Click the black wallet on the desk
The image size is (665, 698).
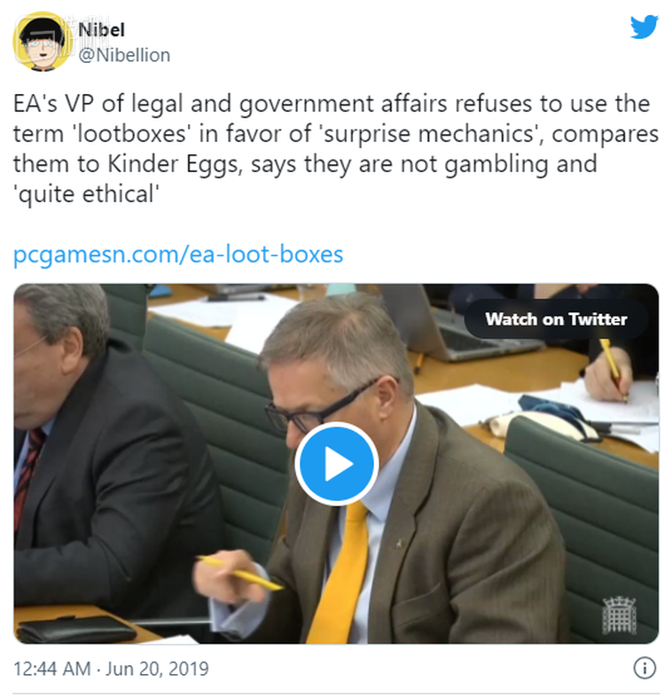tap(75, 629)
